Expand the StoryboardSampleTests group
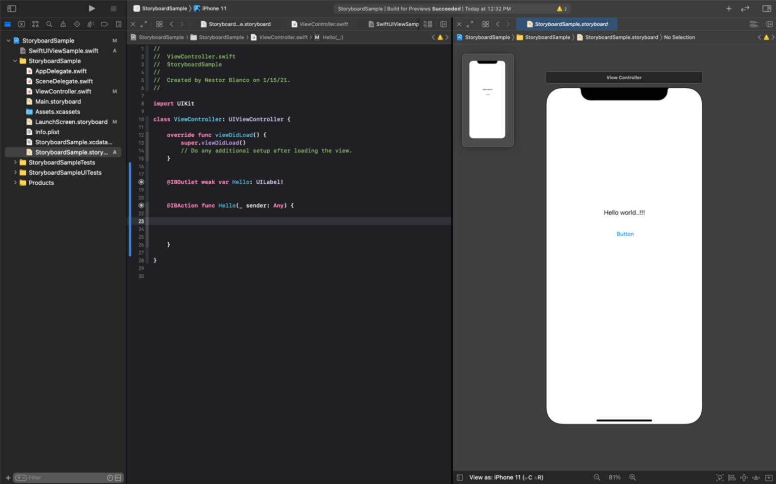776x484 pixels. [15, 162]
